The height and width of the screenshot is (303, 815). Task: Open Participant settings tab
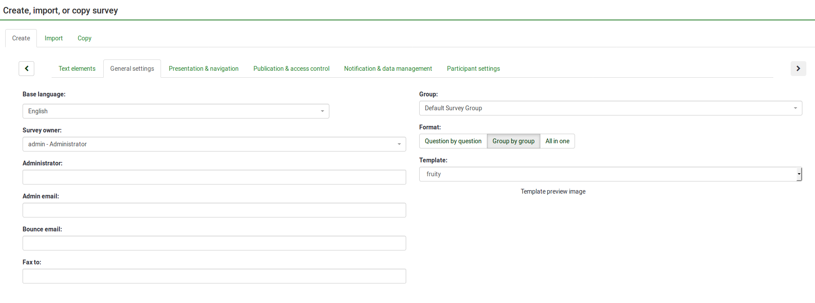pos(473,69)
